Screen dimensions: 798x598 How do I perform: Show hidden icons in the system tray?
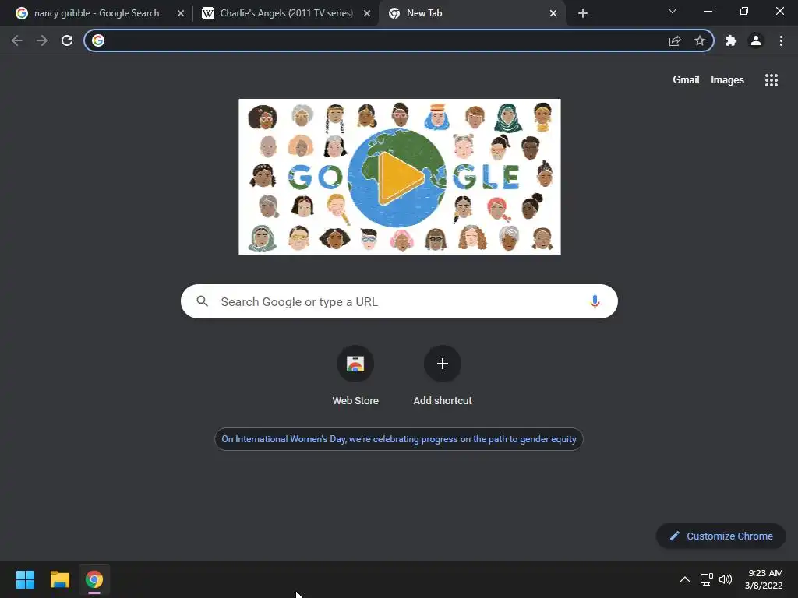pyautogui.click(x=685, y=579)
